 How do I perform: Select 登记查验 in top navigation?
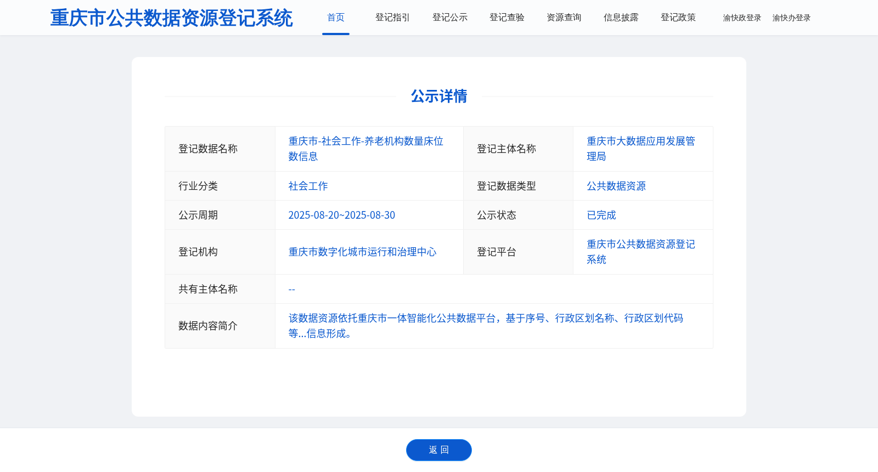[507, 18]
